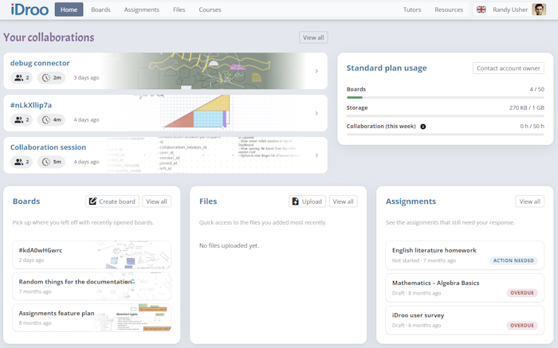Click the Upload button in Files
The image size is (558, 348).
point(307,201)
